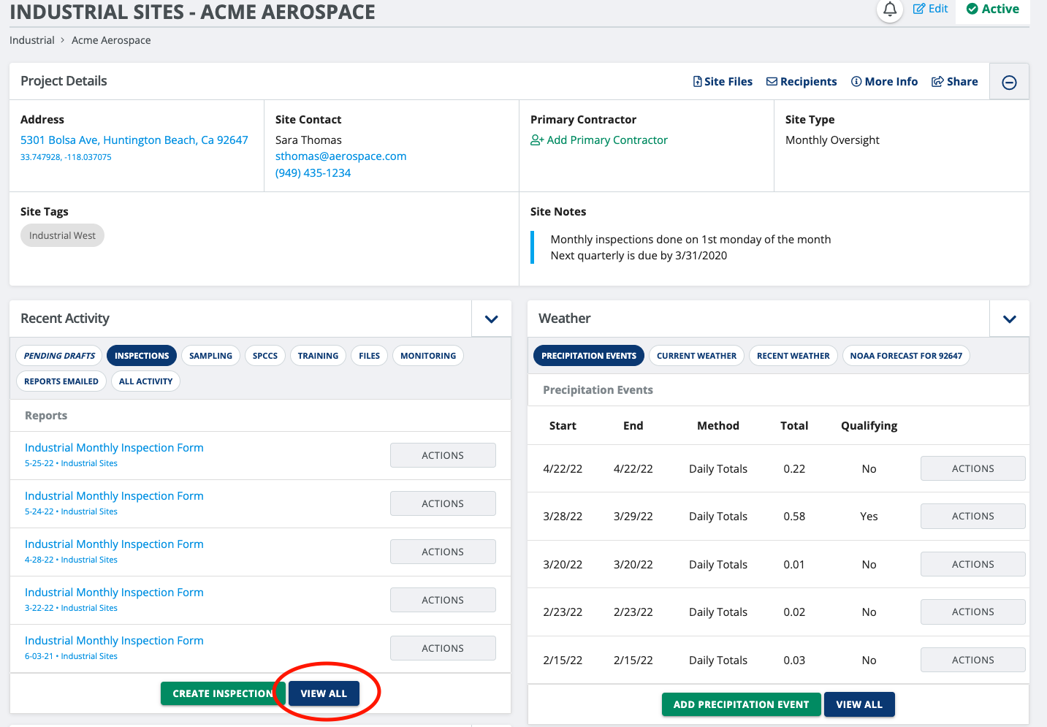Expand the Recent Activity chevron dropdown
The height and width of the screenshot is (727, 1047).
point(492,319)
